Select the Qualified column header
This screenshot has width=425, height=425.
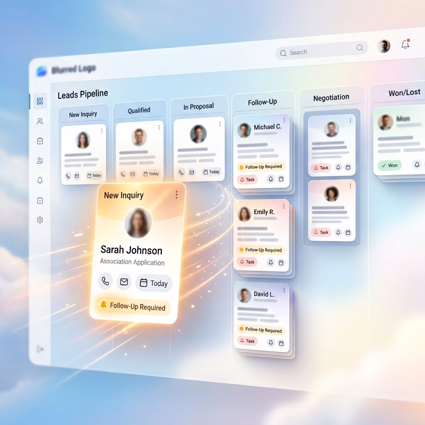click(x=139, y=110)
